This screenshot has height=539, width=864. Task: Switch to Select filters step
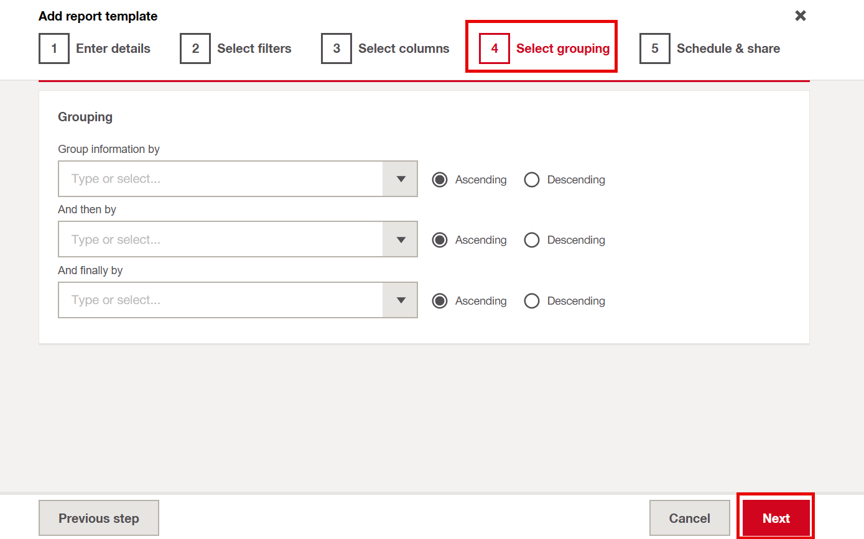[x=254, y=48]
